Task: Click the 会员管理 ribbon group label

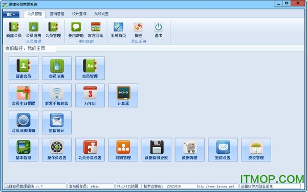Action: coord(34,42)
